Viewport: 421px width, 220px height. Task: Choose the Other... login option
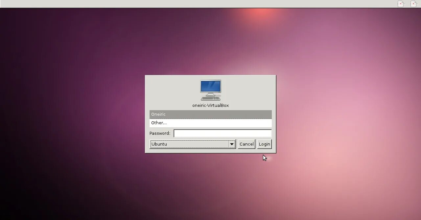210,123
